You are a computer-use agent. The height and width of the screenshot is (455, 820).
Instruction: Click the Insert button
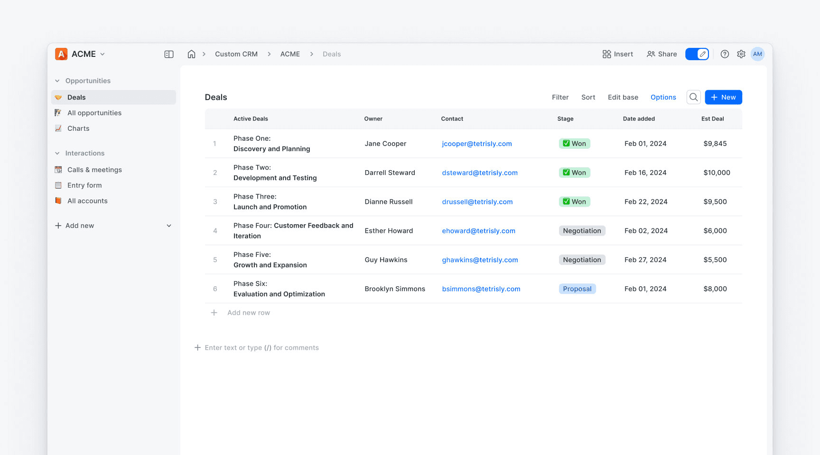(617, 54)
